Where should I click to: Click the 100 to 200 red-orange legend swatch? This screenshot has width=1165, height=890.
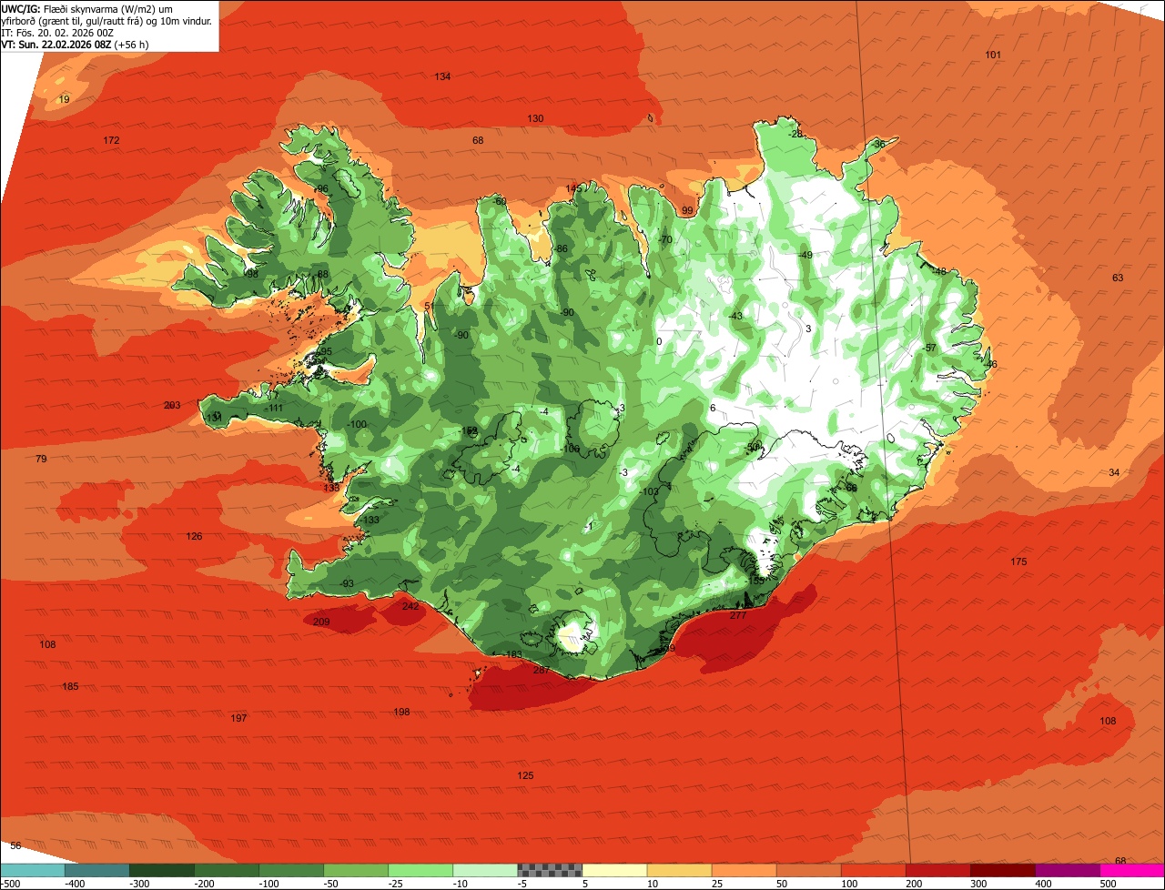coord(874,870)
